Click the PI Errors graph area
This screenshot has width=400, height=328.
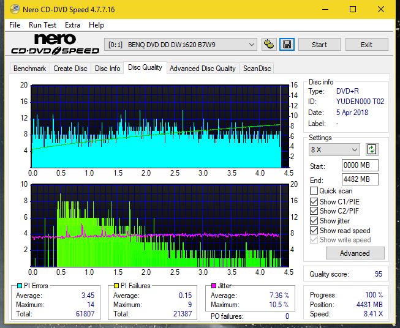[x=160, y=126]
